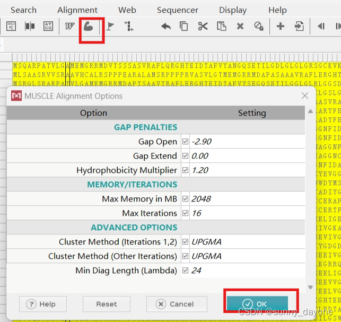The height and width of the screenshot is (322, 341).
Task: Open the Search menu
Action: (x=23, y=10)
